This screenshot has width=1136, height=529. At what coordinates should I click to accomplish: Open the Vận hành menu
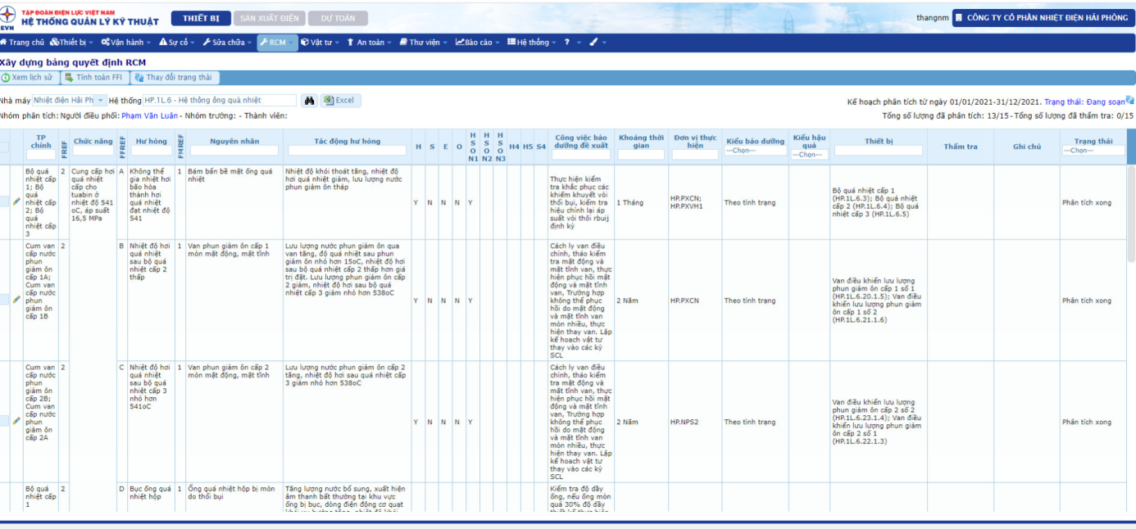click(125, 43)
